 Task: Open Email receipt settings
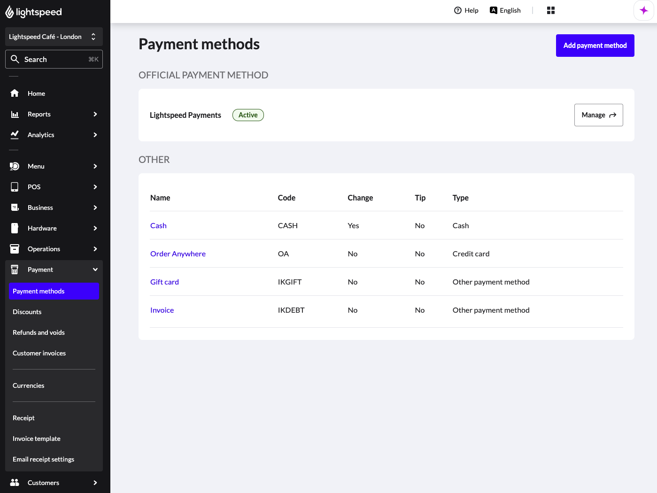43,459
